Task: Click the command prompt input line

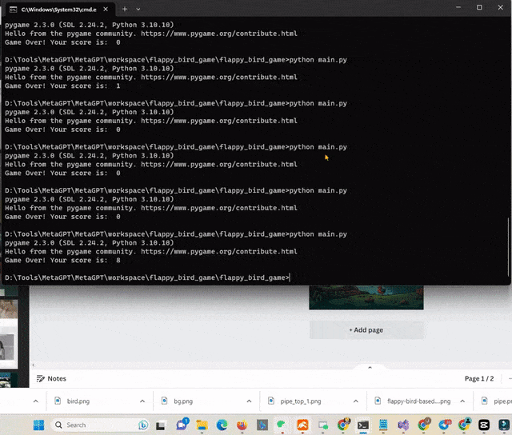Action: tap(147, 277)
